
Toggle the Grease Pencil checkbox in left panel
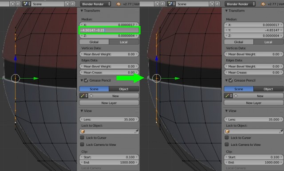86,80
